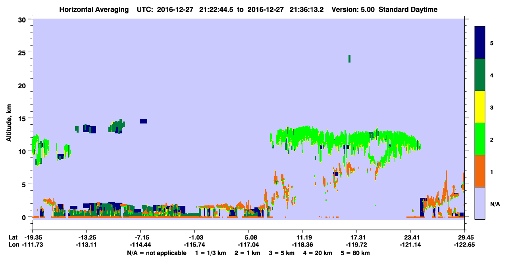This screenshot has width=516, height=264.
Task: Click the longitude value '-111.73'
Action: click(x=32, y=245)
